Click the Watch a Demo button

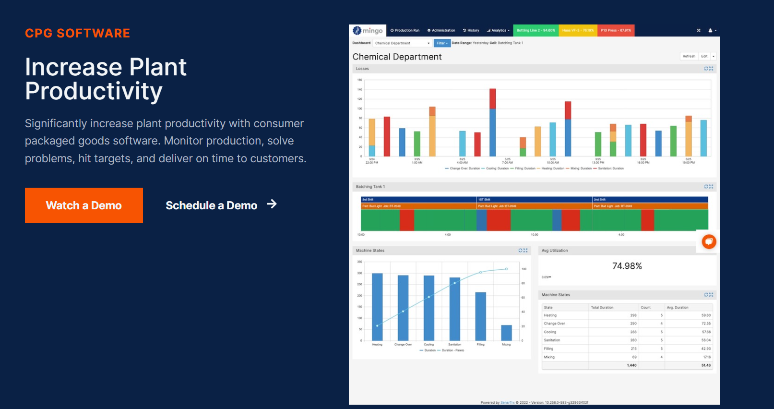tap(84, 205)
